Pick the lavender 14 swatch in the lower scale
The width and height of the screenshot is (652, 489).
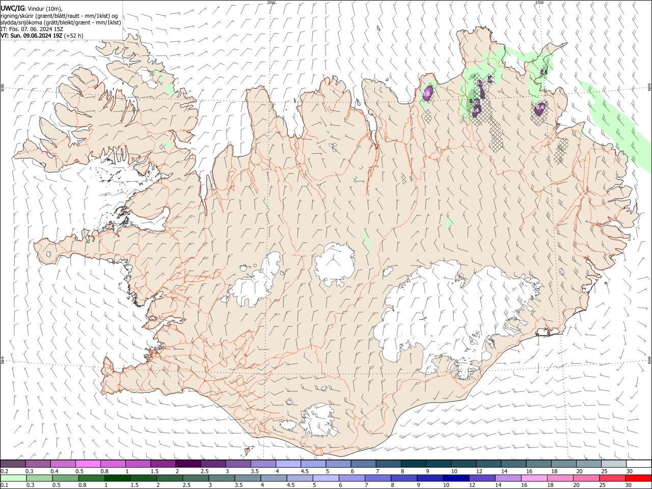(508, 478)
